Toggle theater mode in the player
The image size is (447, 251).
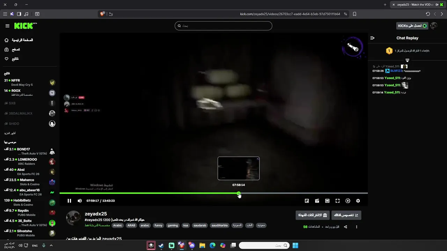click(x=327, y=201)
